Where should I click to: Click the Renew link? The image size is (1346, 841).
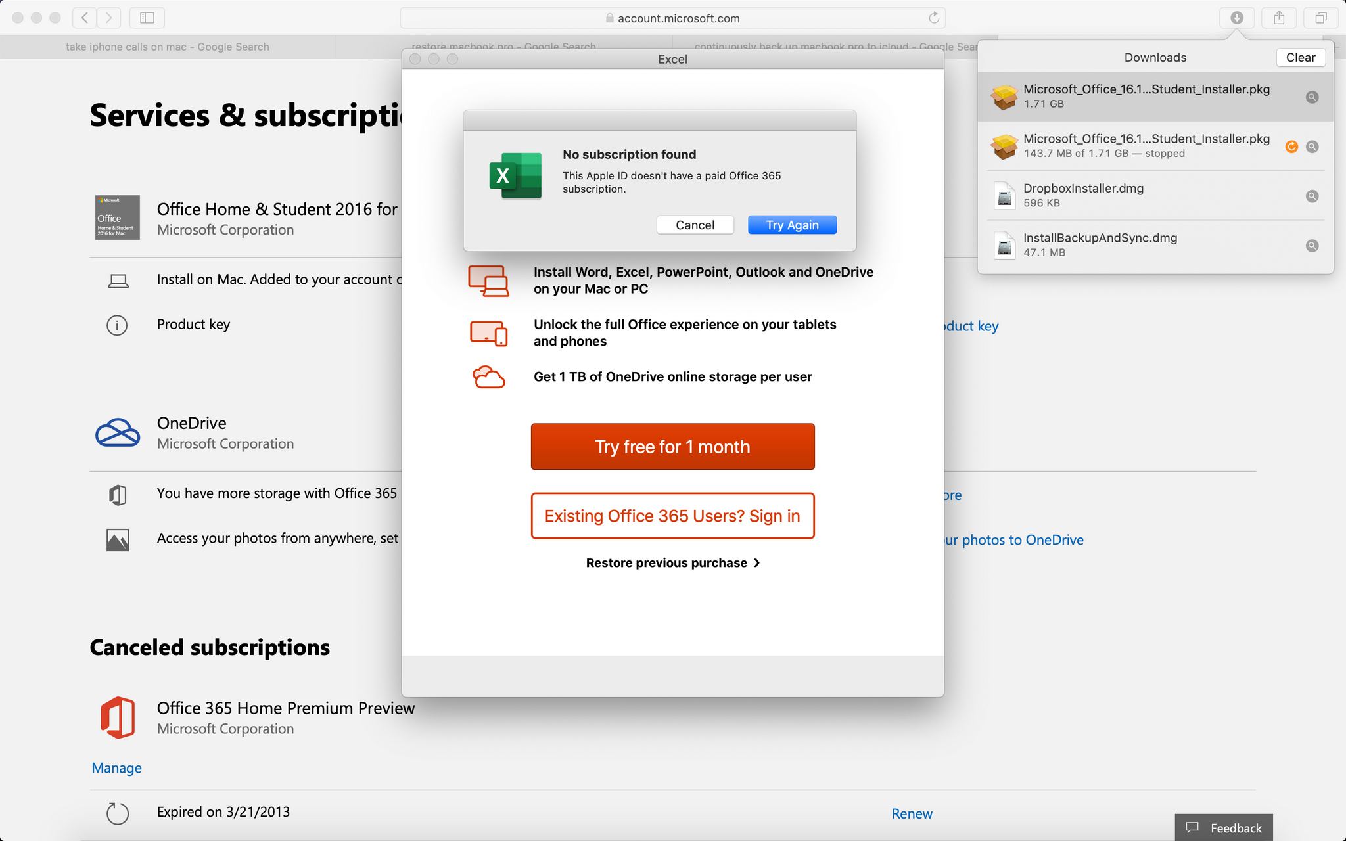tap(912, 813)
